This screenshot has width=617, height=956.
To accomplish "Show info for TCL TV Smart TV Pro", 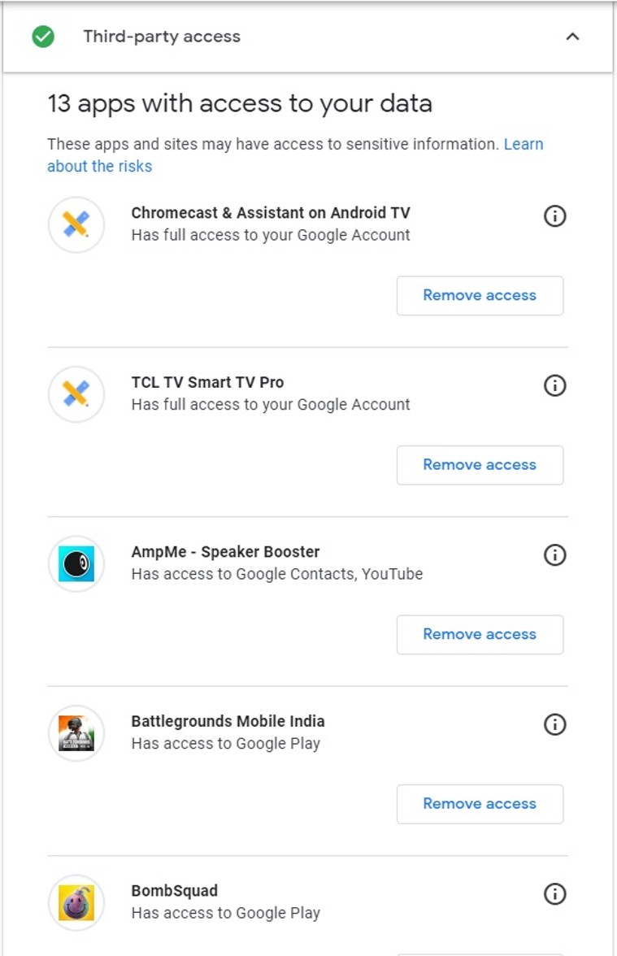I will [554, 385].
